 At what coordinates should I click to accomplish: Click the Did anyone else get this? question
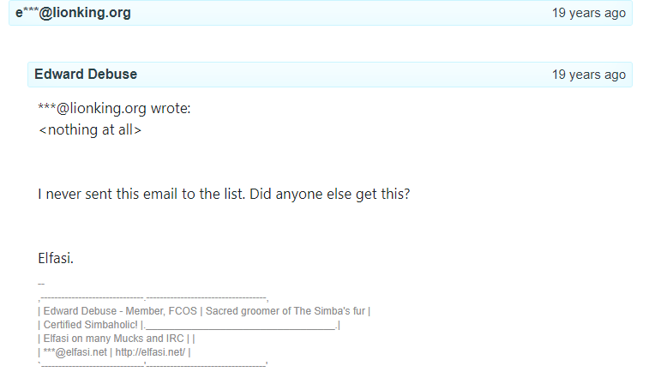point(330,195)
